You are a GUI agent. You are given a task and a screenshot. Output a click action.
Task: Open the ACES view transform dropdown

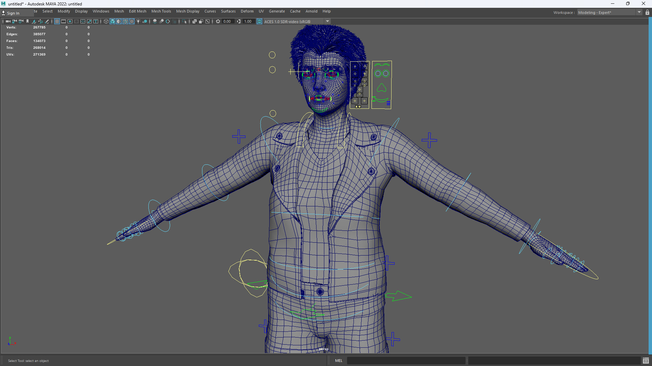coord(328,21)
